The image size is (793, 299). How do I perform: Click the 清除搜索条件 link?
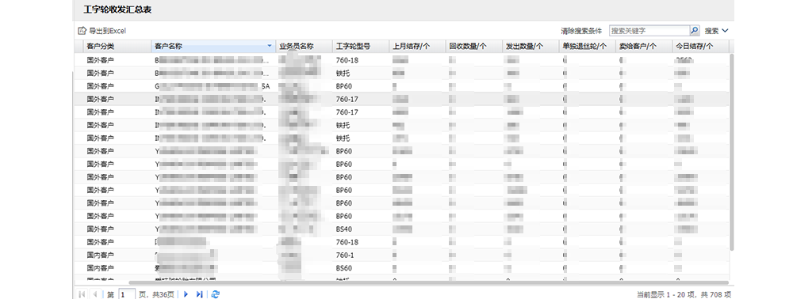581,31
